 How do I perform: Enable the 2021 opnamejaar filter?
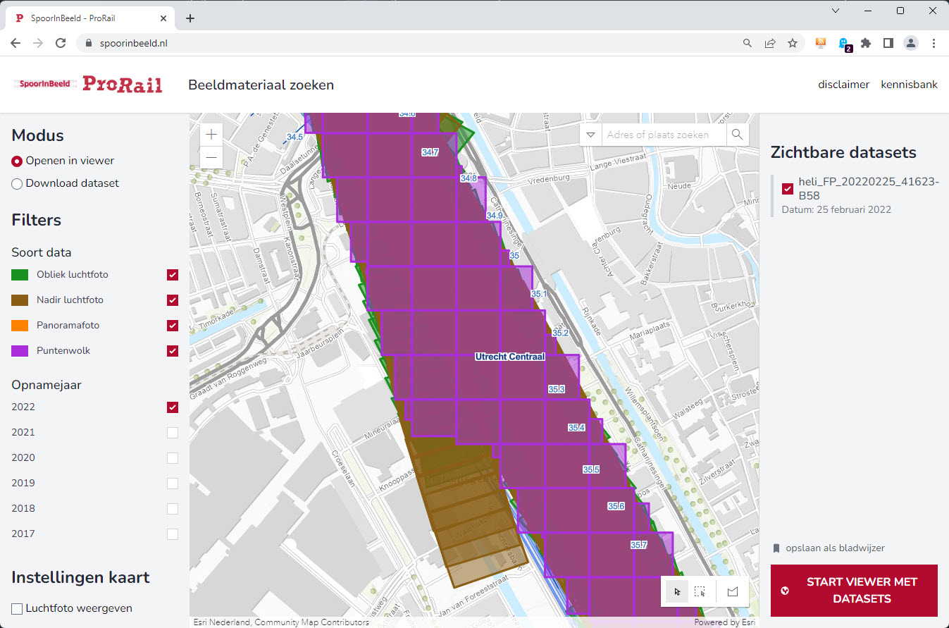pos(172,432)
